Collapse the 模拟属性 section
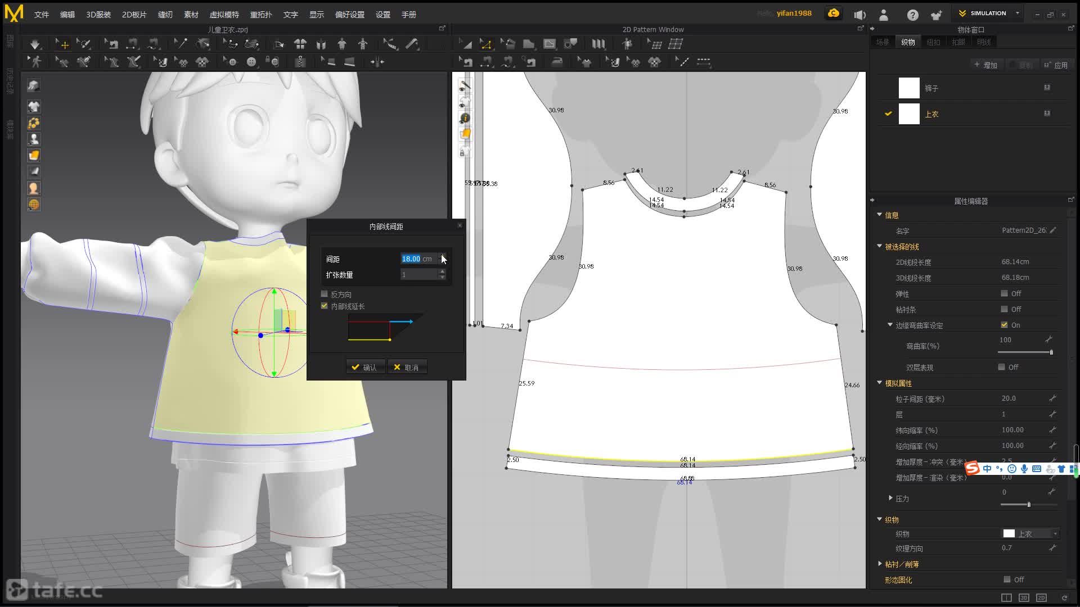 pos(880,383)
